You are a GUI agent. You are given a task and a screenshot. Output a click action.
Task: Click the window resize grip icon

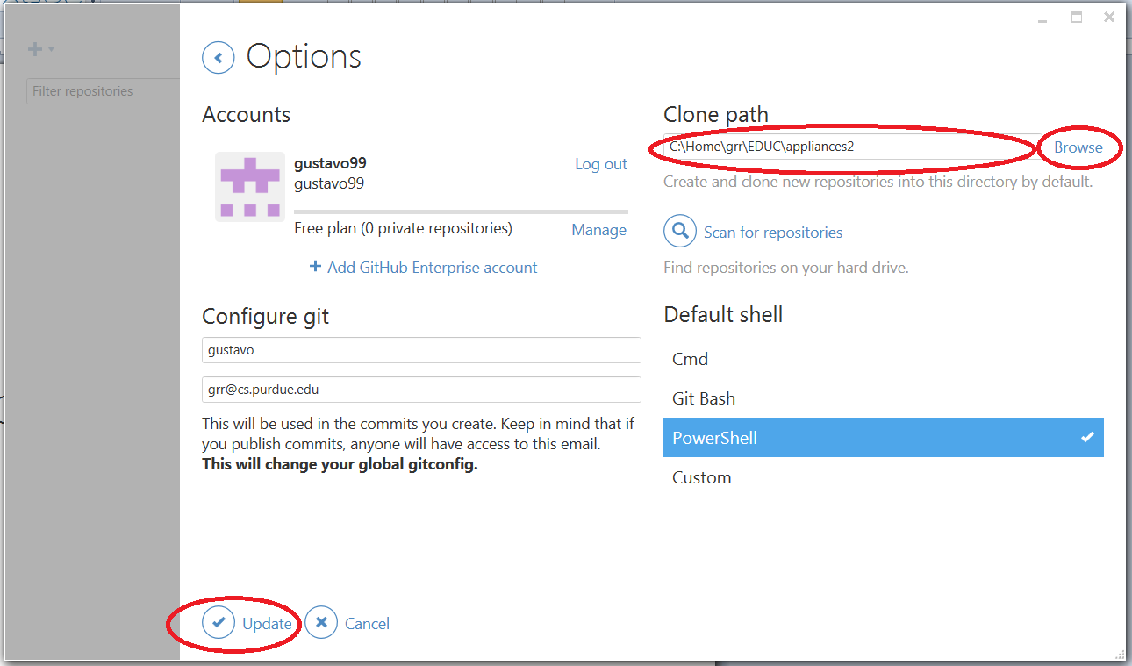click(x=1120, y=653)
